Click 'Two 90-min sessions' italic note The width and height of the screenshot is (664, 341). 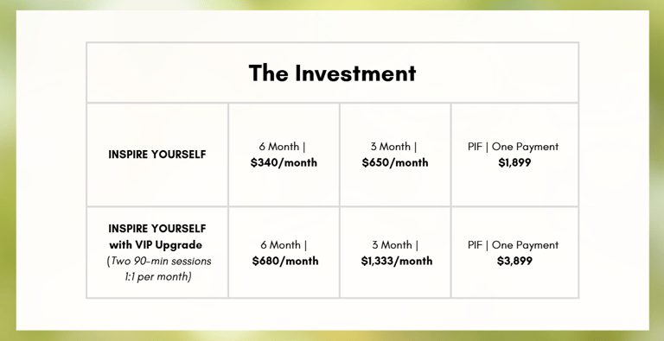tap(159, 261)
